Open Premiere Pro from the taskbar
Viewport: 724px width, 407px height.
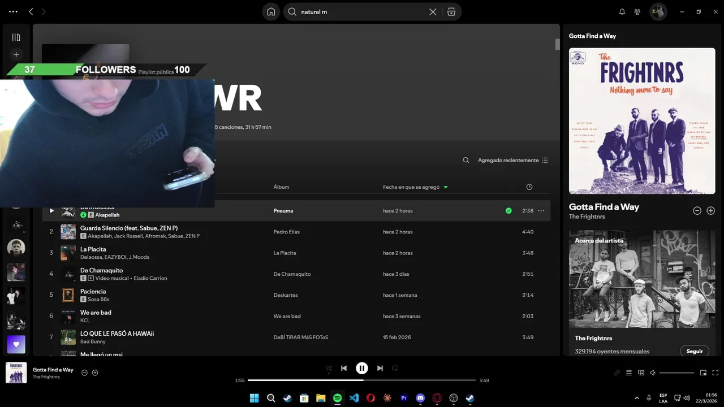pyautogui.click(x=404, y=398)
